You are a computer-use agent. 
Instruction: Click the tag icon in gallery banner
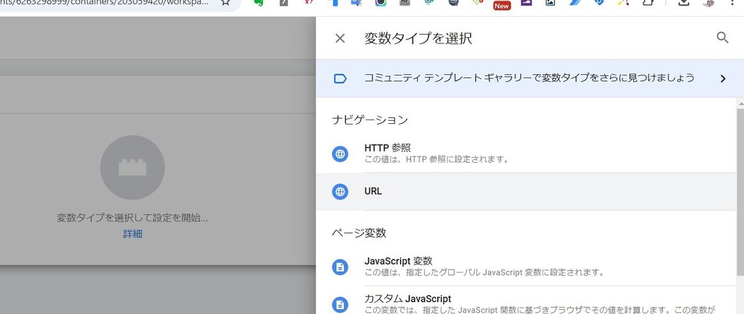[340, 79]
